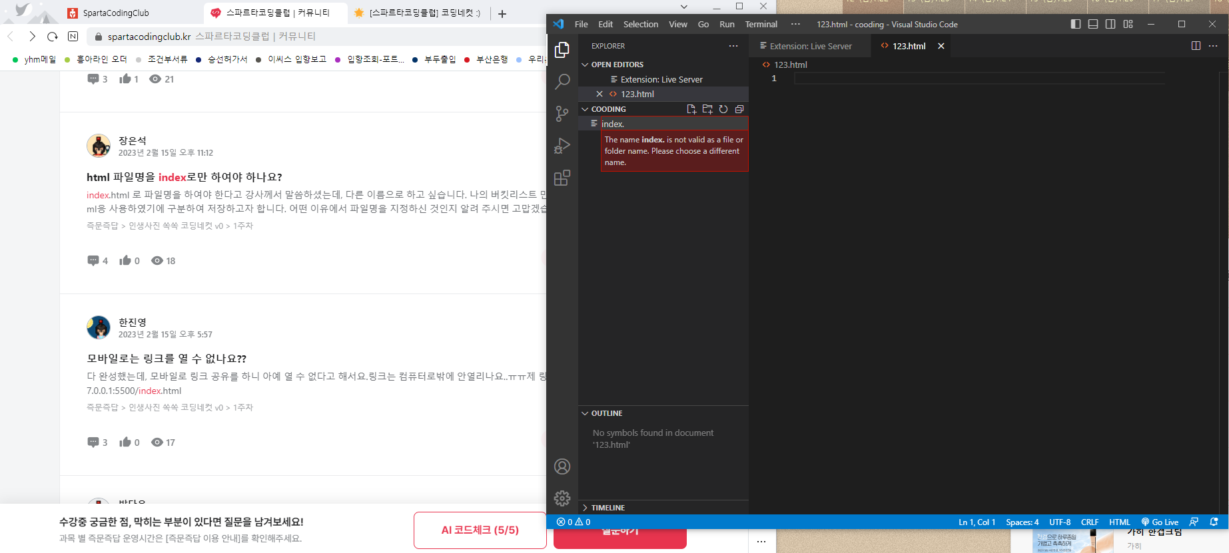
Task: Toggle panel layout icon in title bar
Action: pos(1093,24)
